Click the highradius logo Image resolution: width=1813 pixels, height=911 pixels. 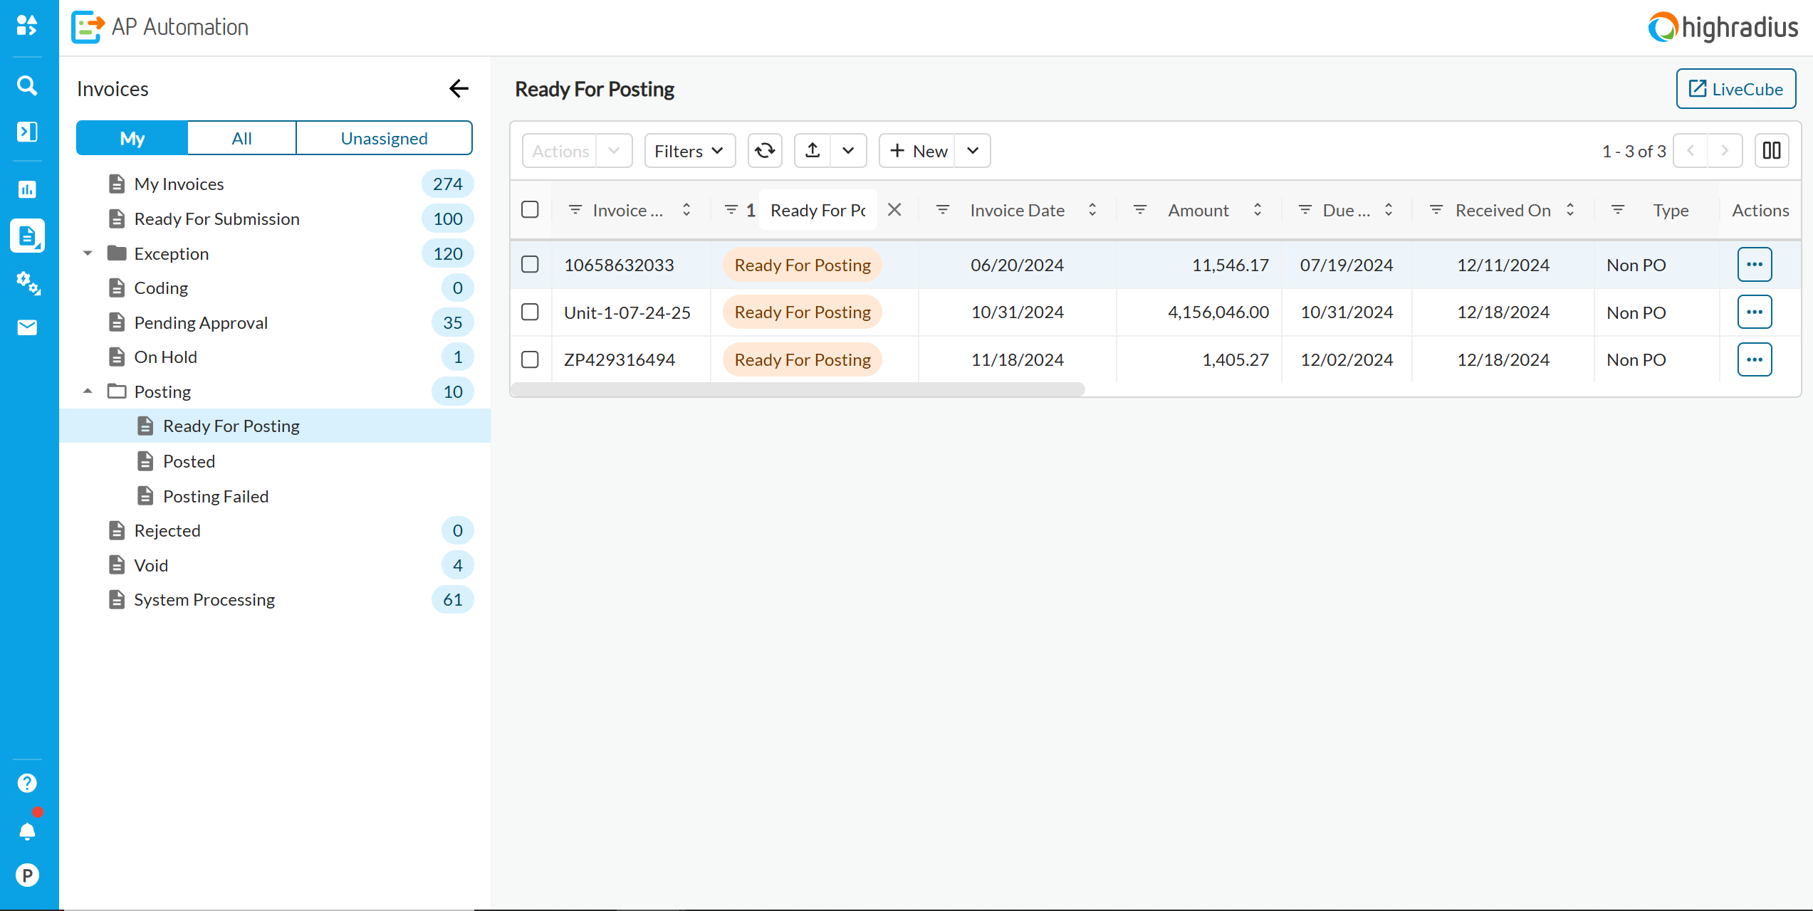click(1723, 27)
